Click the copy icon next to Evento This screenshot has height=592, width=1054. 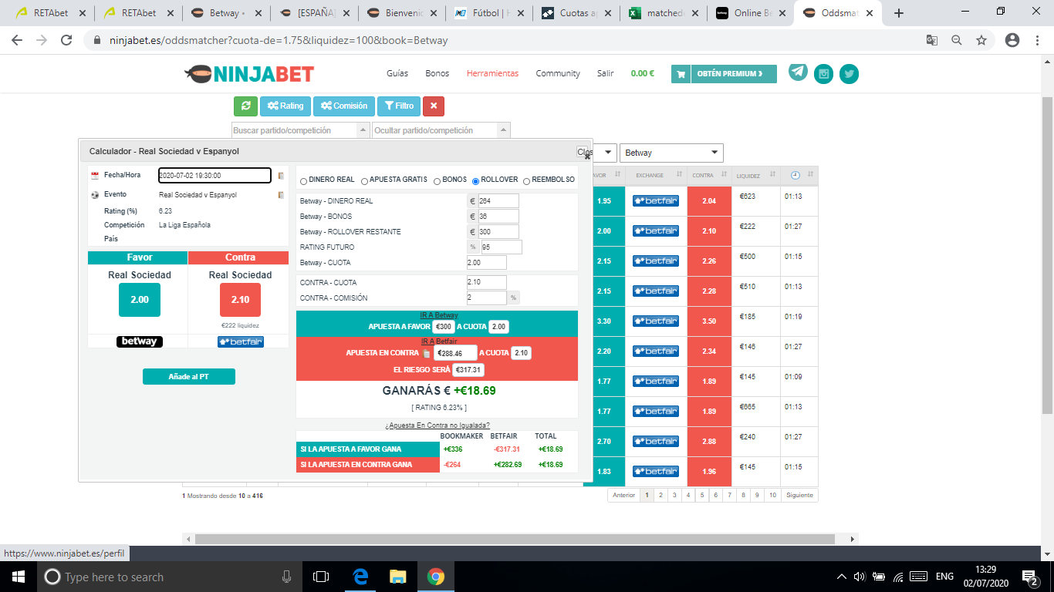[281, 195]
